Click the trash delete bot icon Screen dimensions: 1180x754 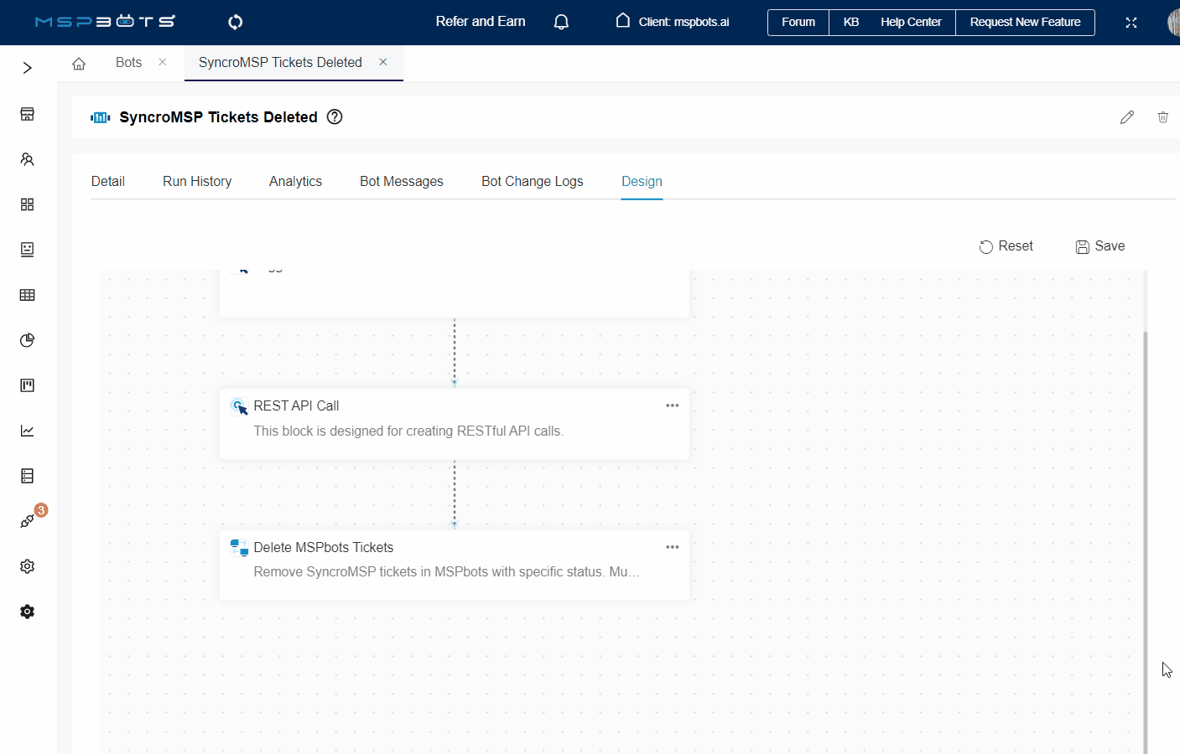tap(1162, 117)
